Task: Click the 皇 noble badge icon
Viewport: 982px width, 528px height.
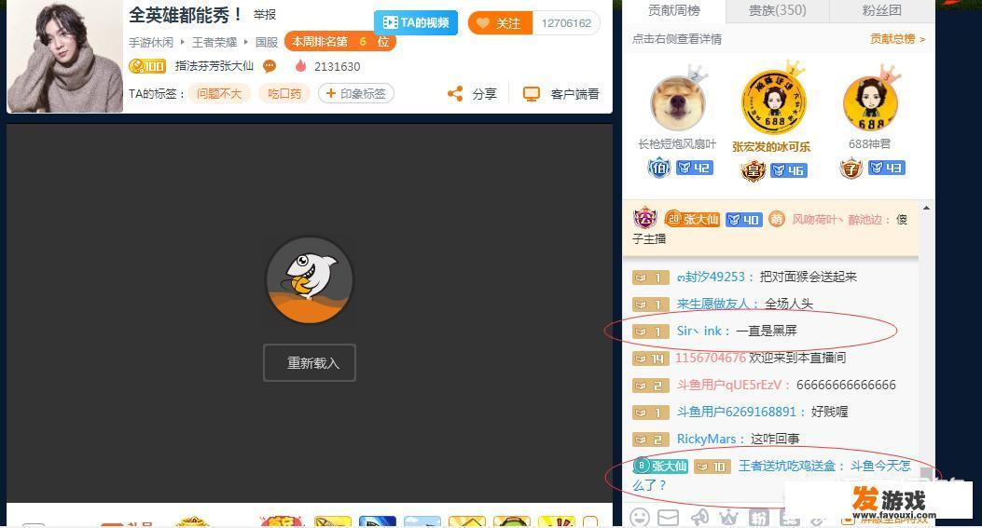Action: 754,170
